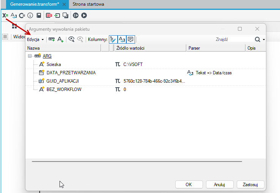
Task: Click the info circle icon in toolbar
Action: (30, 16)
